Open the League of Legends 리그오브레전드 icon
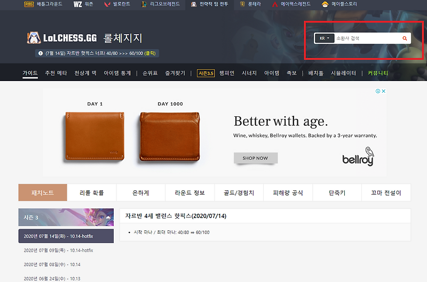The width and height of the screenshot is (427, 282). (144, 4)
